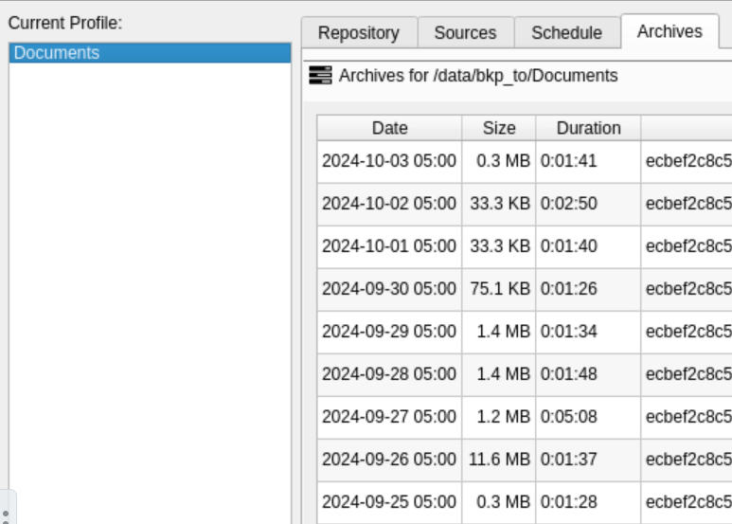Image resolution: width=732 pixels, height=524 pixels.
Task: Select the 2024-10-03 05:00 archive row
Action: click(525, 161)
